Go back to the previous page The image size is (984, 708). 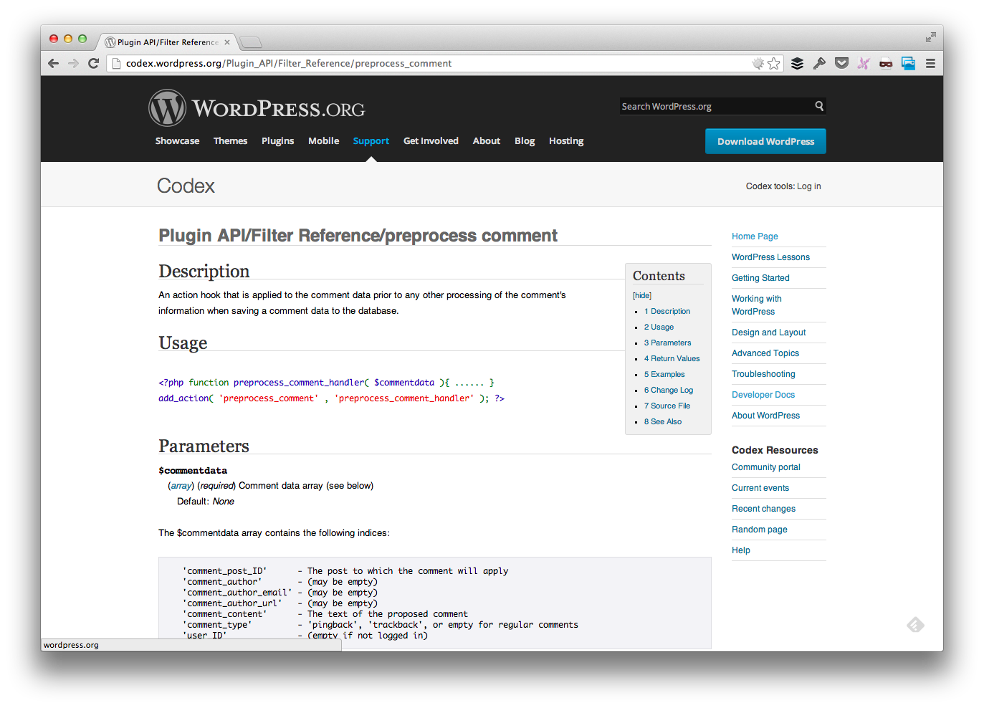tap(53, 63)
